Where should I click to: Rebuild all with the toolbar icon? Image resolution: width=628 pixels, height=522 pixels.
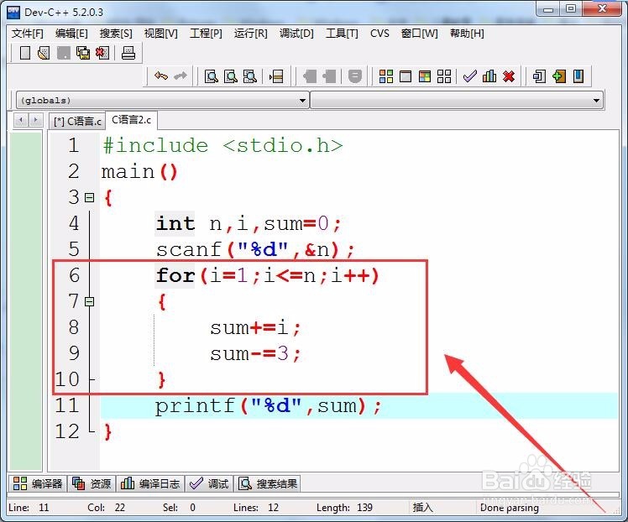(x=444, y=76)
